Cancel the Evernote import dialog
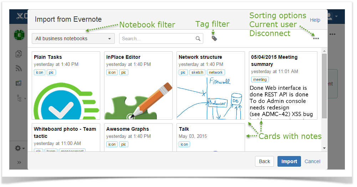 (312, 161)
